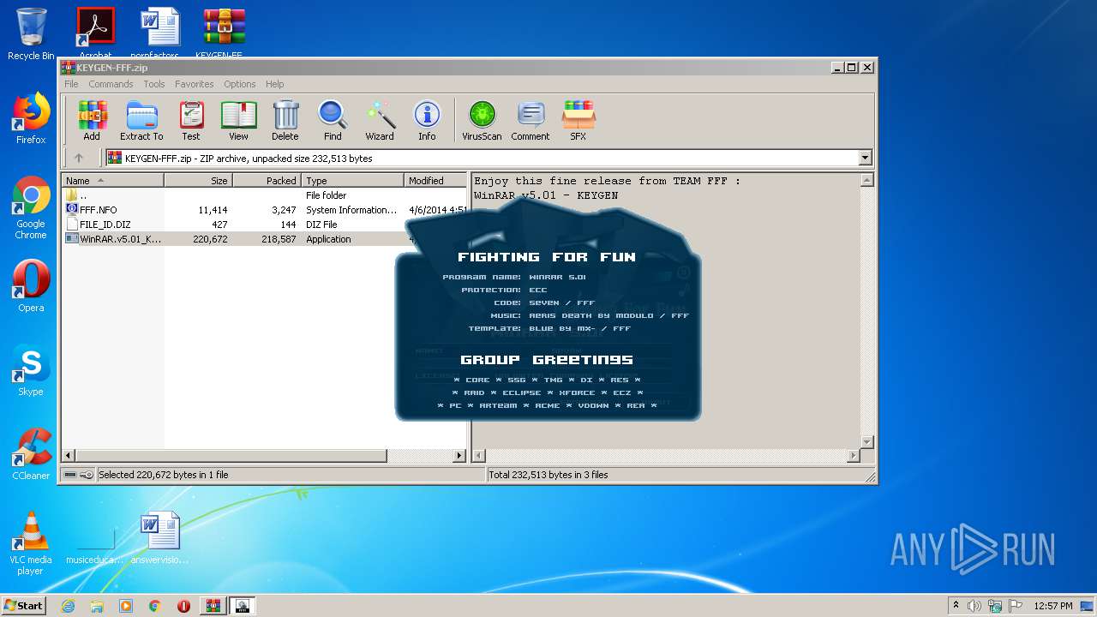The image size is (1097, 617).
Task: Open the Find magnifier tool
Action: [333, 120]
